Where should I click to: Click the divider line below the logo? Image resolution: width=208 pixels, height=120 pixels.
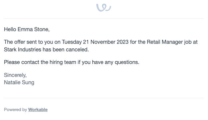point(104,19)
